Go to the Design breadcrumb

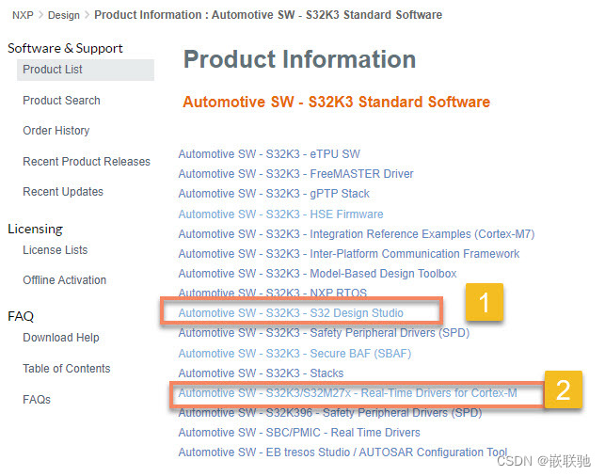click(64, 15)
